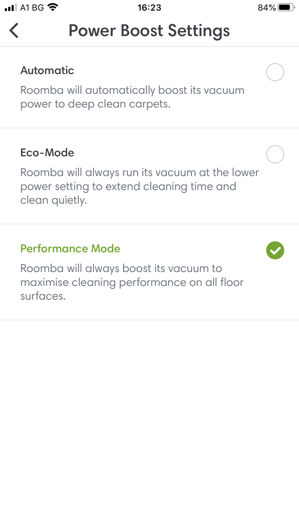This screenshot has height=531, width=299.
Task: Tap the Performance Mode title text
Action: [x=70, y=249]
